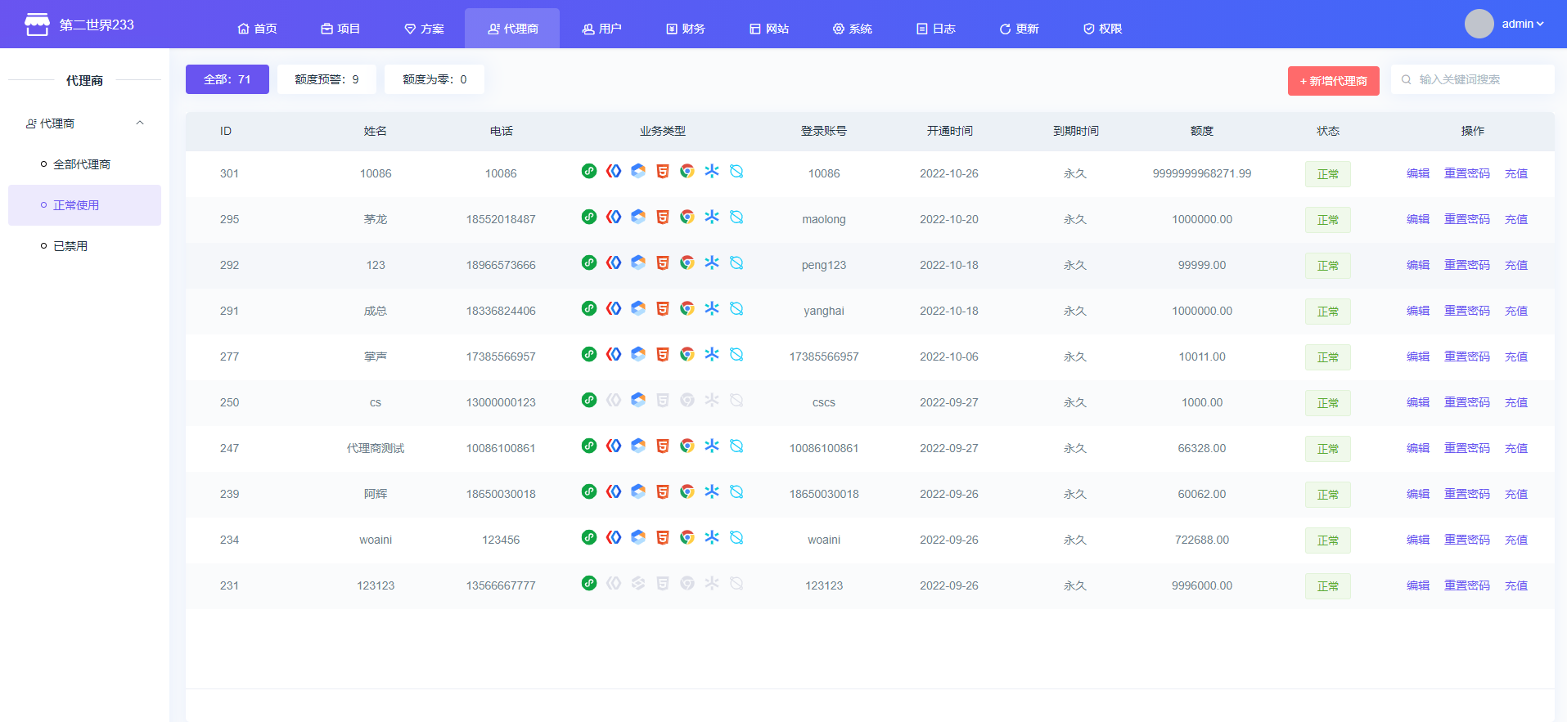Click the green mini program icon in woaini row
1567x722 pixels.
click(589, 537)
